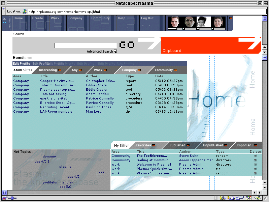Image resolution: width=269 pixels, height=202 pixels.
Task: Delete Sailing at Commun... entry from My Sifter
Action: pos(256,160)
